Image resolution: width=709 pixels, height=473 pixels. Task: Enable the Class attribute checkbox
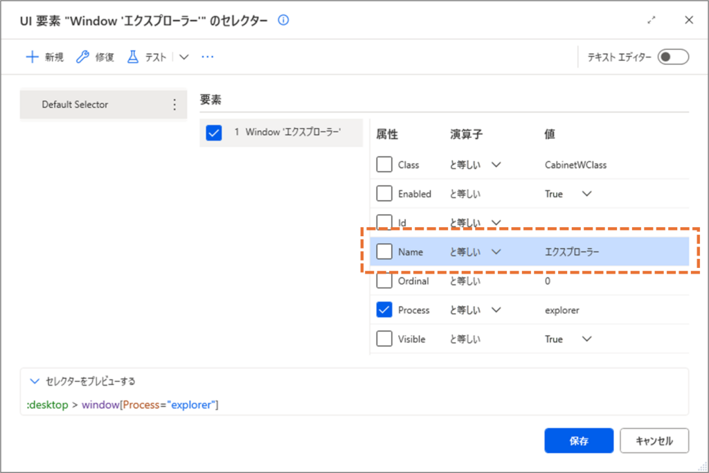point(384,165)
